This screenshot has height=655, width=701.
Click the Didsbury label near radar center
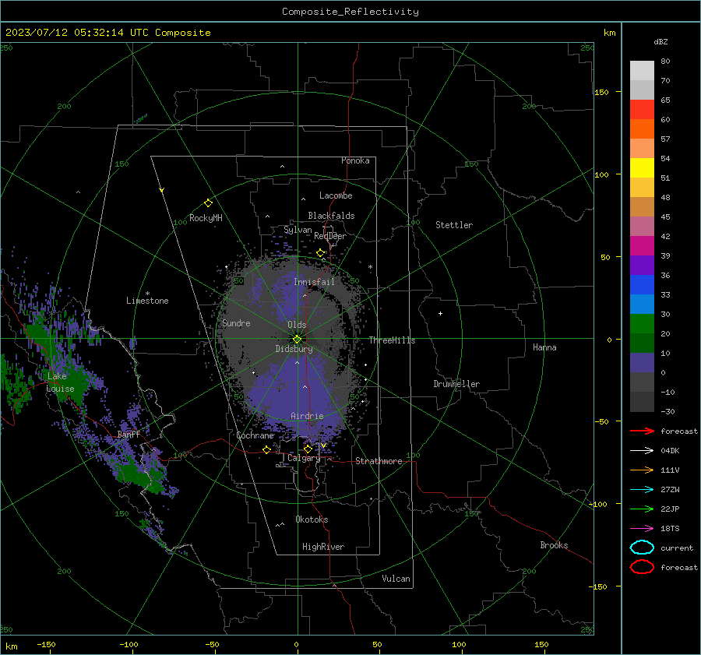pyautogui.click(x=294, y=349)
